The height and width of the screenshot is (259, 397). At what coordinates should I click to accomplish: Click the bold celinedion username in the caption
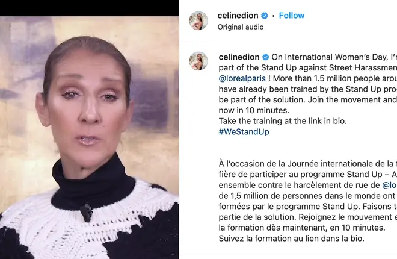239,57
